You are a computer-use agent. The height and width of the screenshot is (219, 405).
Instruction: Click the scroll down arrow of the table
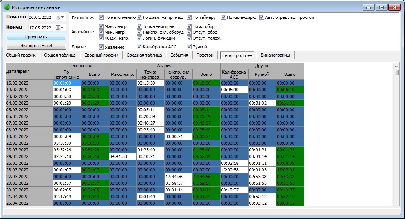point(396,203)
